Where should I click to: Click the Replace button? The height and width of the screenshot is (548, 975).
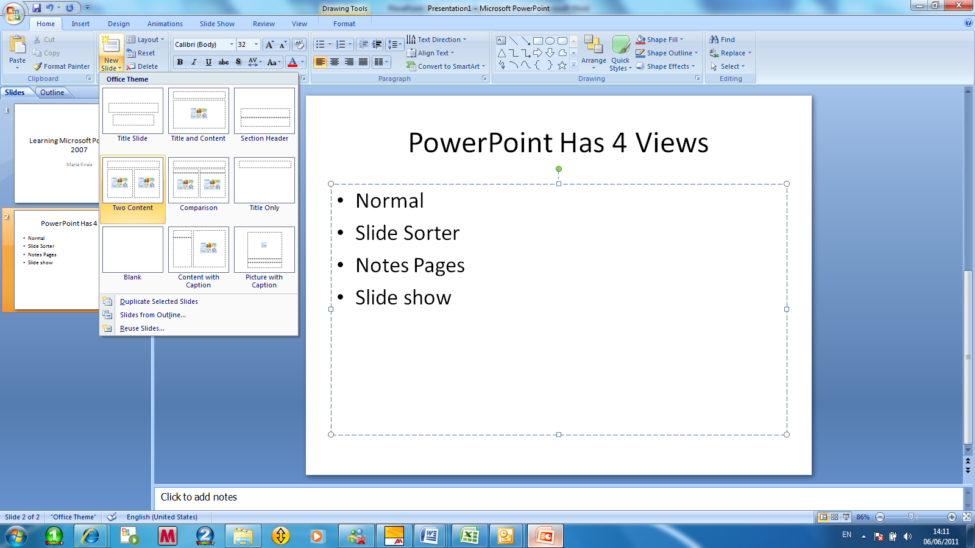(731, 53)
